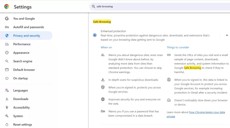The height and width of the screenshot is (128, 230).
Task: Click the speed gauge icon beside slow down text
Action: [169, 100]
